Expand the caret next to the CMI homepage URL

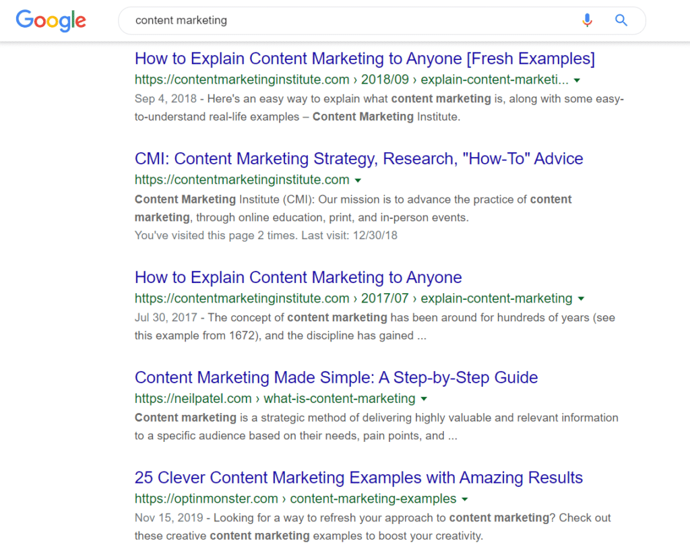click(358, 180)
